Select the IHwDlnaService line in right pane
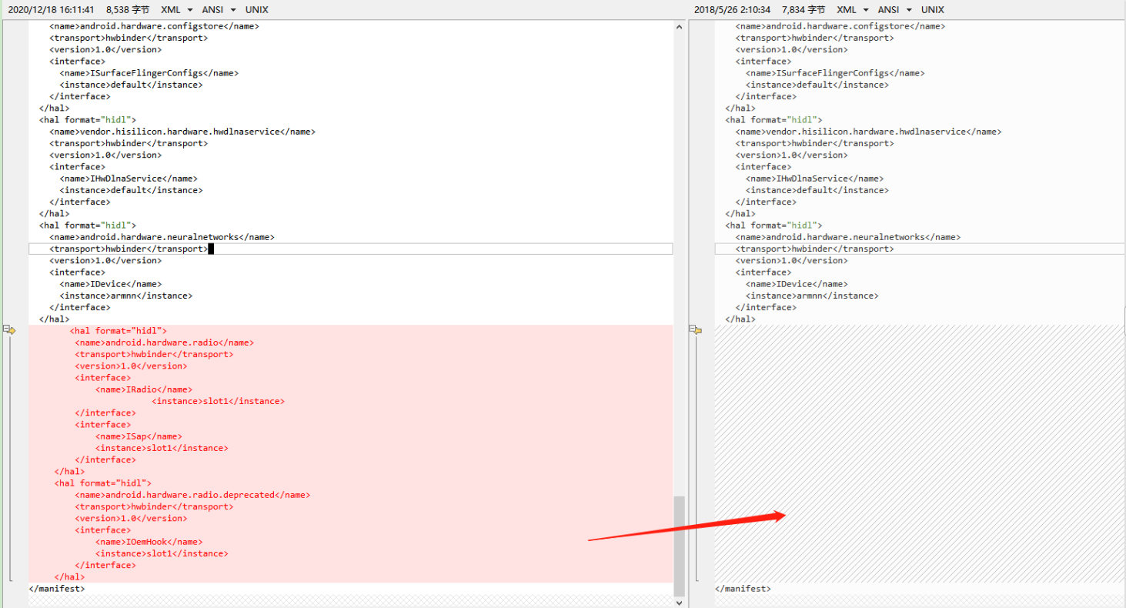The image size is (1126, 608). point(814,179)
